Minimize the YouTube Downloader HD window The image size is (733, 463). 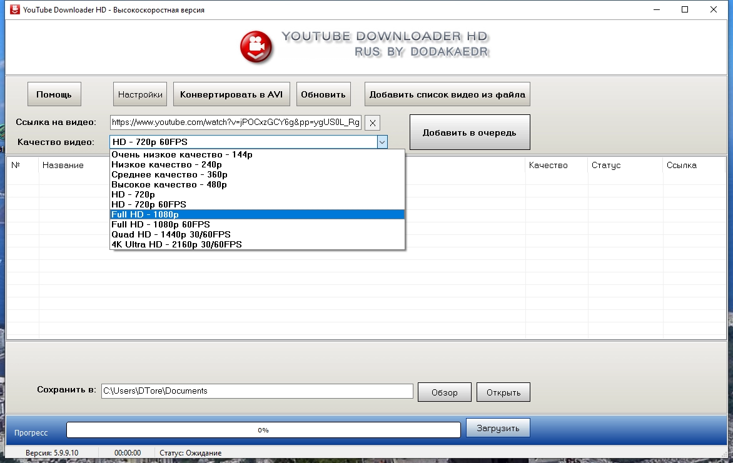click(657, 9)
